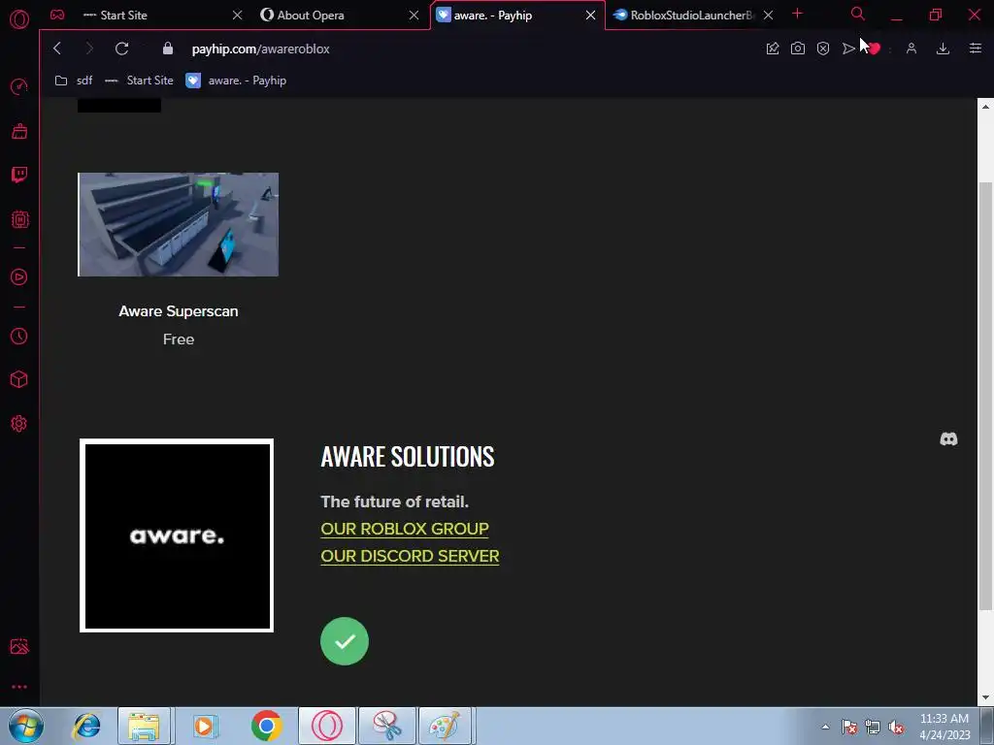Open the taskbar clock and date

[x=944, y=727]
